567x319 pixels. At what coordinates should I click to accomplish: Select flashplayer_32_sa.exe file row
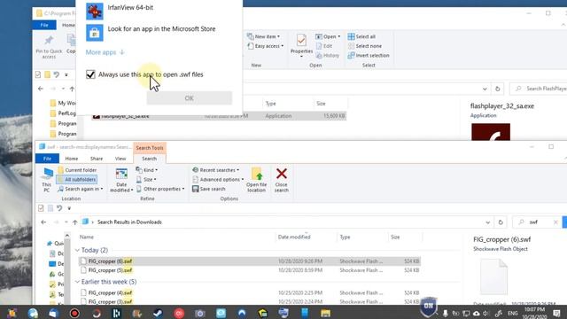(x=219, y=116)
